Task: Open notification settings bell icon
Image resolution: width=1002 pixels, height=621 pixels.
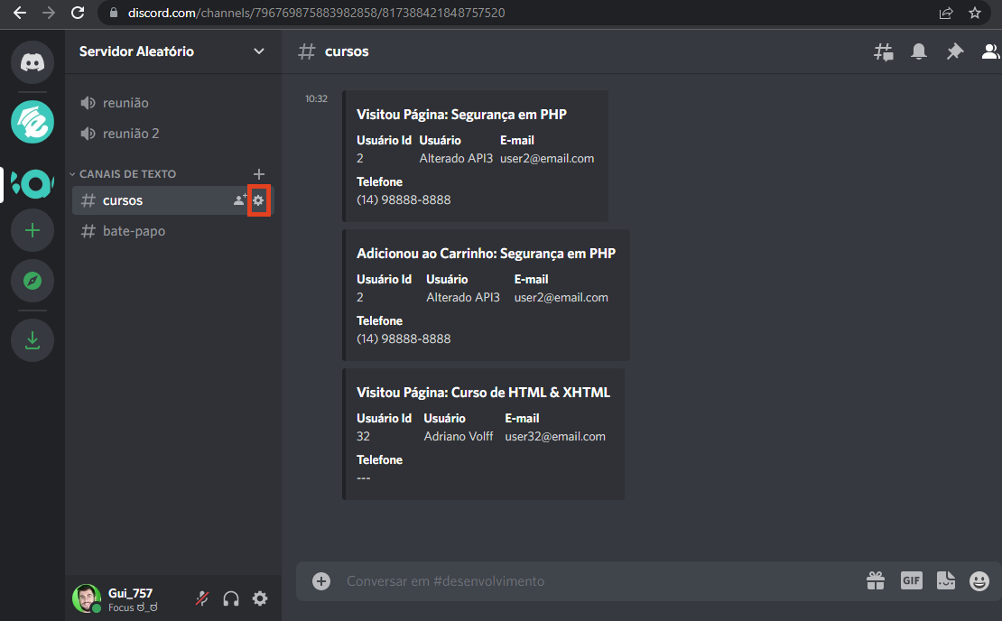Action: point(919,51)
